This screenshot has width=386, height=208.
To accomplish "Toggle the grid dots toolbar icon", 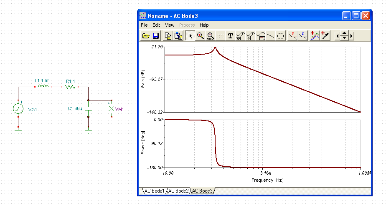I will click(221, 36).
